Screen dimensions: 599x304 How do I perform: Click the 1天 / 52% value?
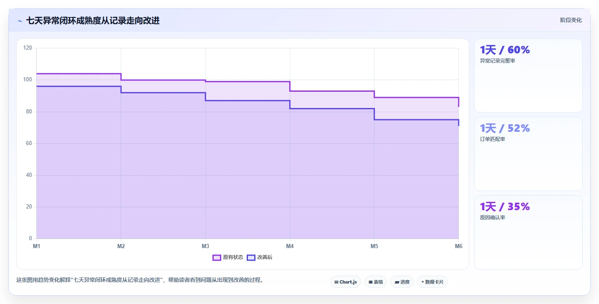[x=505, y=128]
